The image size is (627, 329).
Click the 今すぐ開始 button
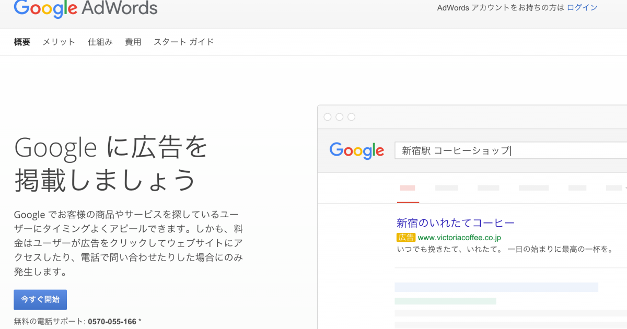click(40, 300)
